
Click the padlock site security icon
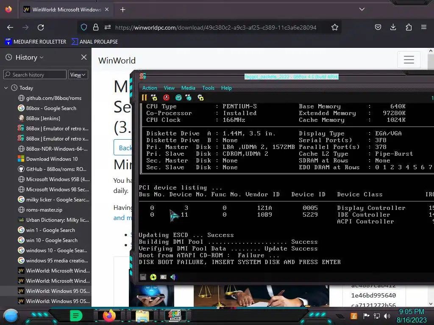(96, 27)
